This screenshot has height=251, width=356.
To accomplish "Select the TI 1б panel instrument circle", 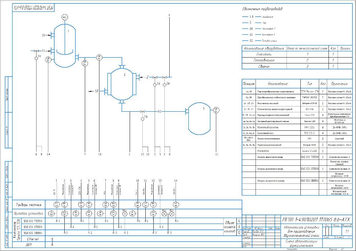I will coord(51,213).
